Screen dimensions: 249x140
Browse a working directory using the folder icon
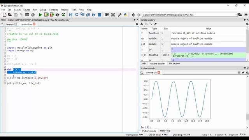tap(240, 15)
